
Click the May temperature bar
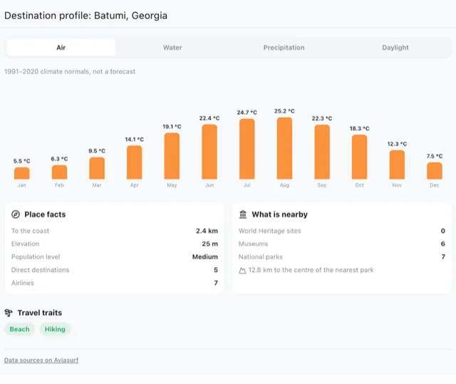coord(172,156)
